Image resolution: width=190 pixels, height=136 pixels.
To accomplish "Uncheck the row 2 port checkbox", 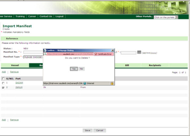I will (3, 87).
